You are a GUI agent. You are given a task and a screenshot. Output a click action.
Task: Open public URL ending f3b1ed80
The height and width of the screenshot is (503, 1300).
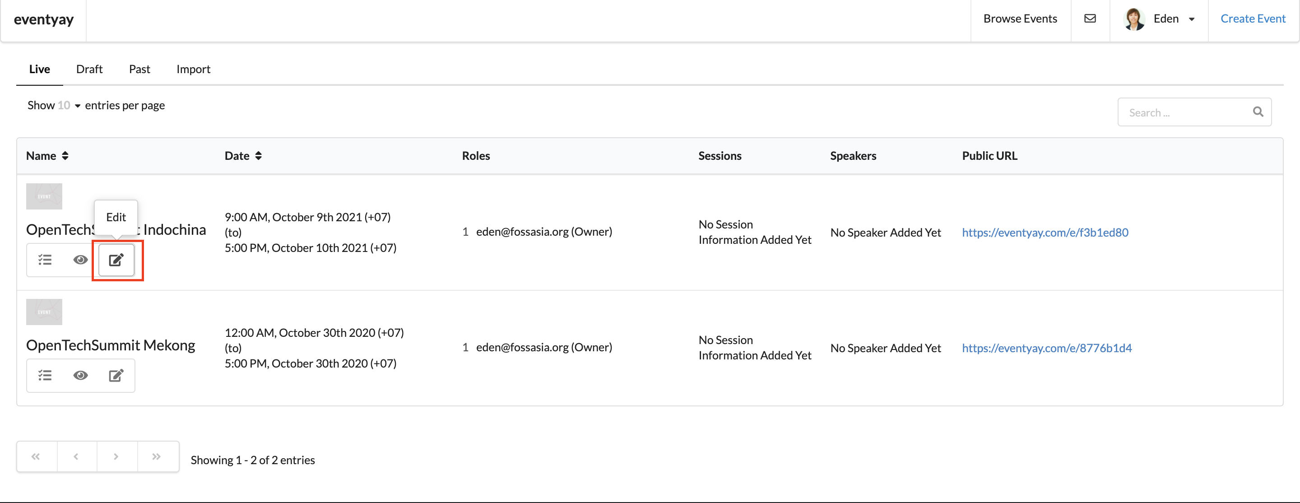click(x=1045, y=232)
